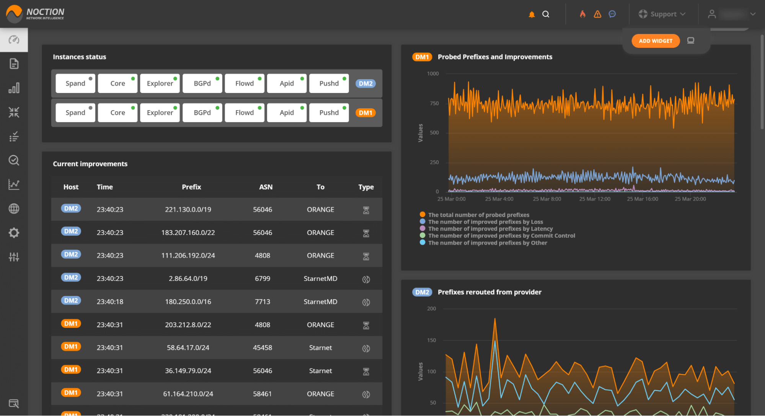
Task: Open the filter/ranking list icon in sidebar
Action: (14, 137)
